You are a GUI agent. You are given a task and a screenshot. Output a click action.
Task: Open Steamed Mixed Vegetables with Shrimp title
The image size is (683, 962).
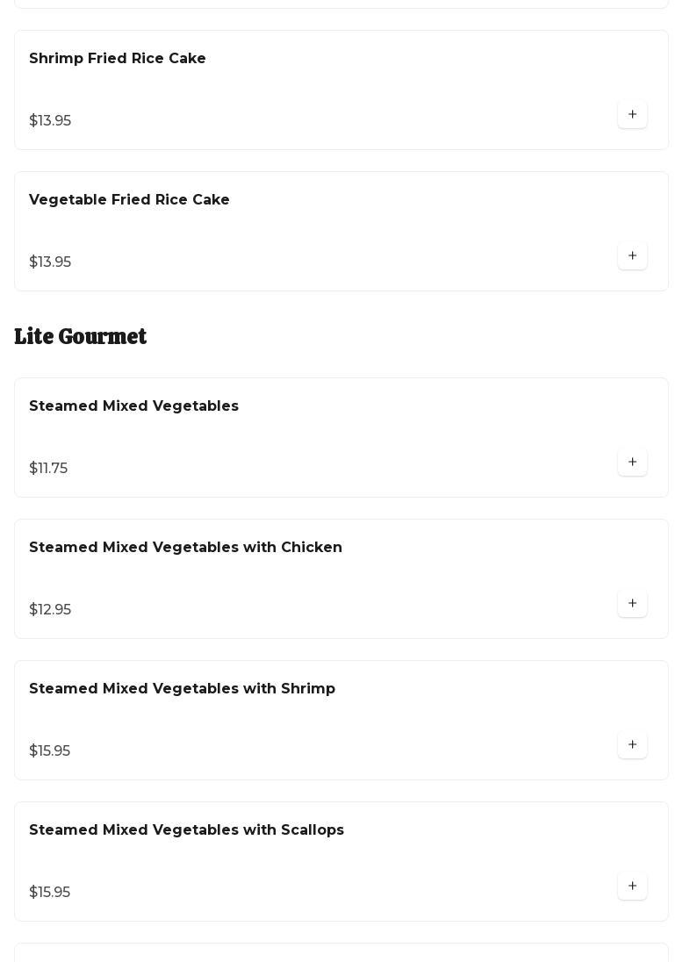tap(182, 689)
